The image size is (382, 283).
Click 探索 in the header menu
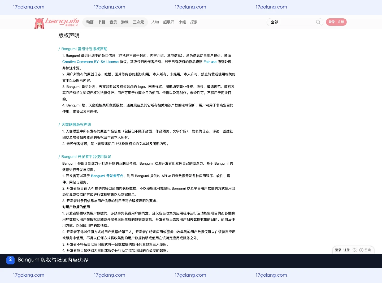tap(194, 22)
